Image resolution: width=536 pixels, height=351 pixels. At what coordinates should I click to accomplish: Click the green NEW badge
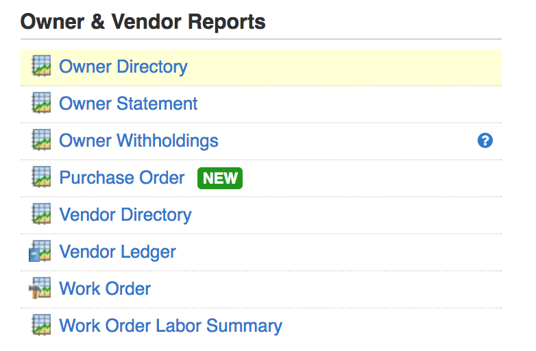click(x=220, y=178)
